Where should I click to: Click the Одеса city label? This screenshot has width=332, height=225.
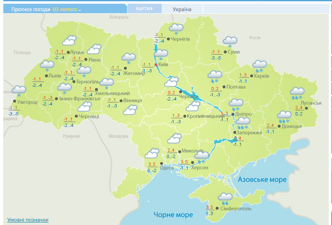(x=167, y=168)
